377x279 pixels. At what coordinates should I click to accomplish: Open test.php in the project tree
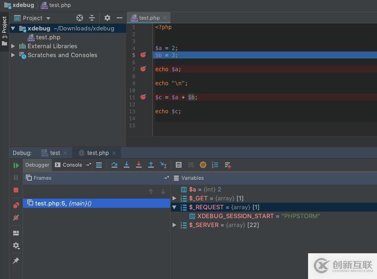click(x=48, y=37)
